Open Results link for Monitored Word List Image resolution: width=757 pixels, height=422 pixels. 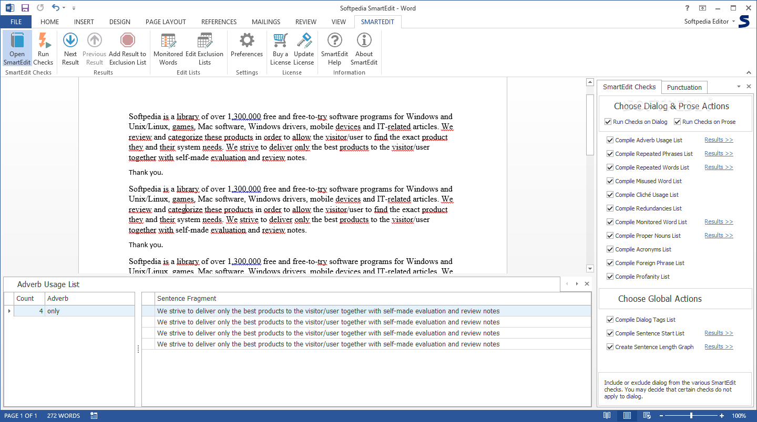719,221
